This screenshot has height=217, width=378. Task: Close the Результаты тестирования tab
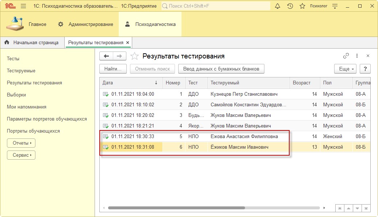(x=128, y=43)
